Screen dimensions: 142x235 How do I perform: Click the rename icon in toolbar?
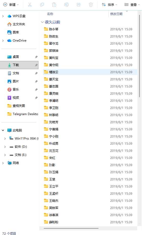click(x=66, y=5)
